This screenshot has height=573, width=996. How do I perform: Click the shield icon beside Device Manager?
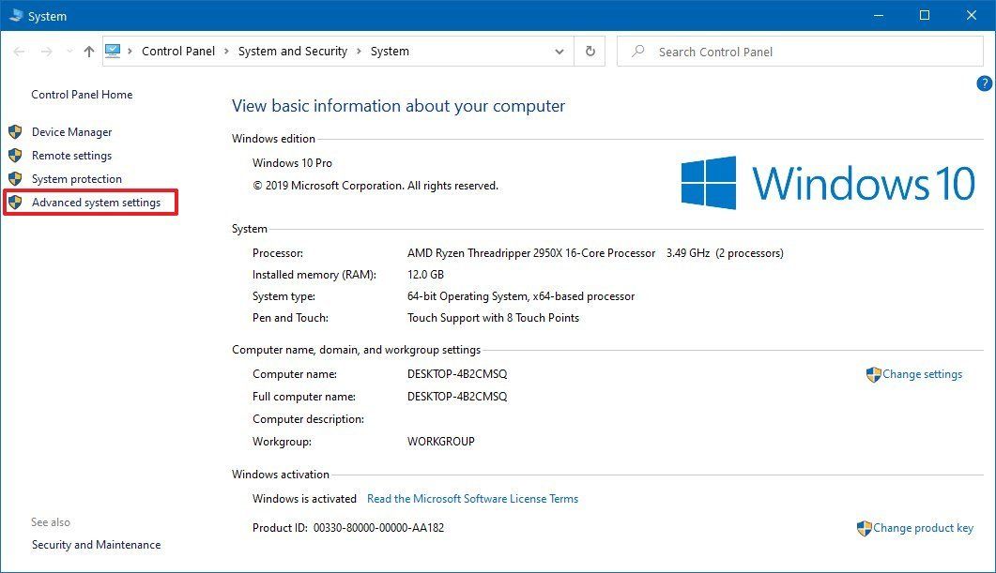(x=15, y=132)
